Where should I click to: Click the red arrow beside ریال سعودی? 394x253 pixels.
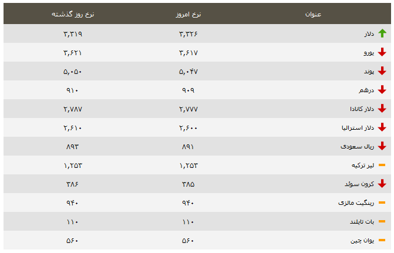coord(382,146)
